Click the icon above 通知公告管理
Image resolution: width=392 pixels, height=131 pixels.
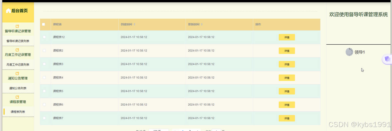pyautogui.click(x=17, y=74)
